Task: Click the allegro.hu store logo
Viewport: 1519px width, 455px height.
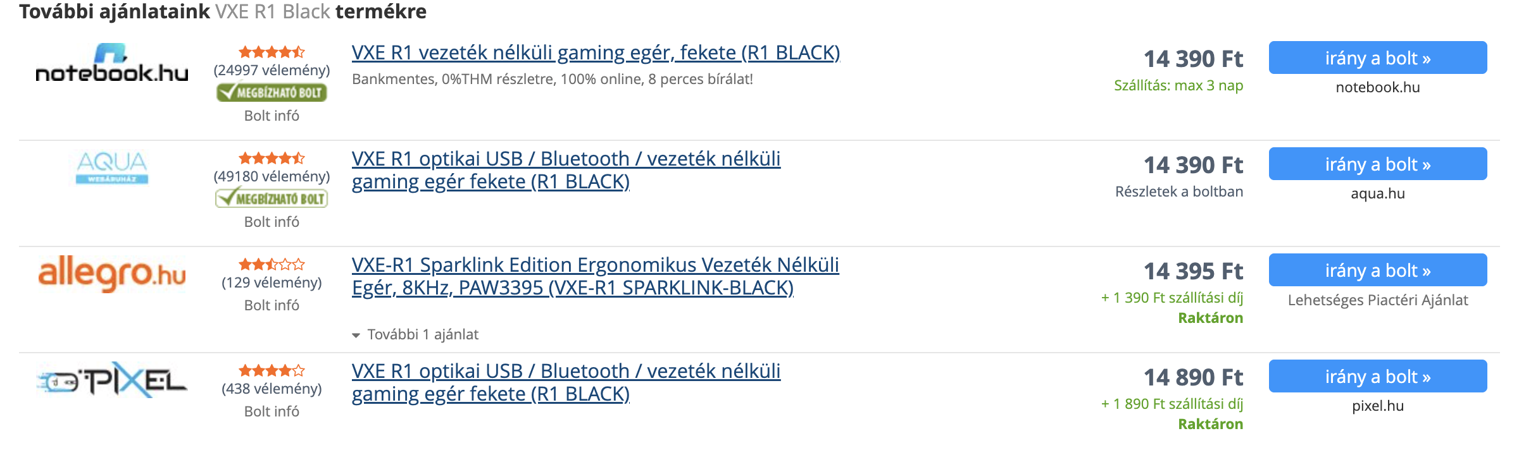Action: (x=112, y=274)
